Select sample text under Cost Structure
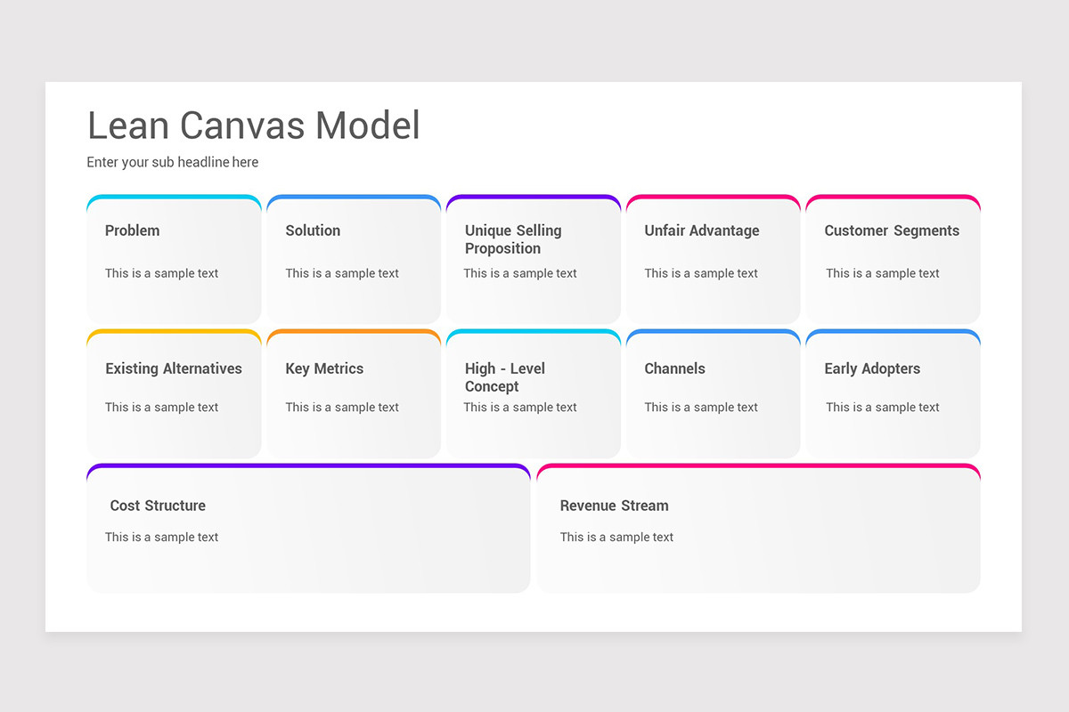The image size is (1069, 712). 161,537
